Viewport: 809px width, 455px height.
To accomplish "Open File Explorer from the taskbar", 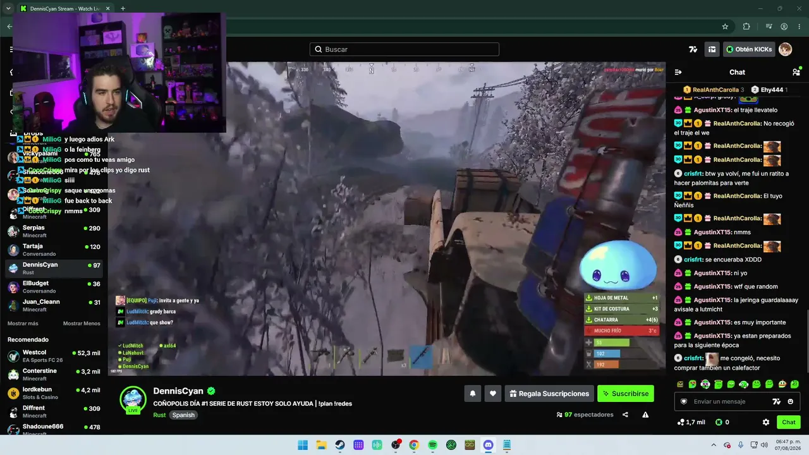I will click(x=321, y=445).
